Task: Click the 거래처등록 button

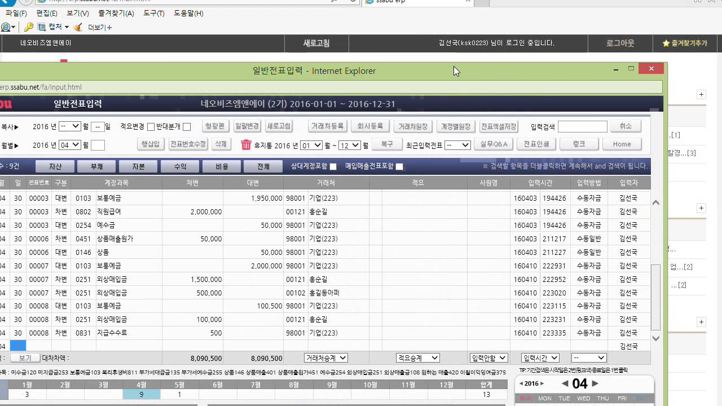Action: pos(328,126)
